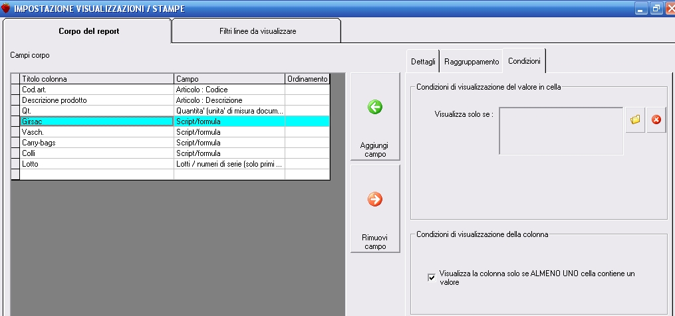Click the Script/formula cell in Vasch. row
The width and height of the screenshot is (675, 316).
coord(229,132)
